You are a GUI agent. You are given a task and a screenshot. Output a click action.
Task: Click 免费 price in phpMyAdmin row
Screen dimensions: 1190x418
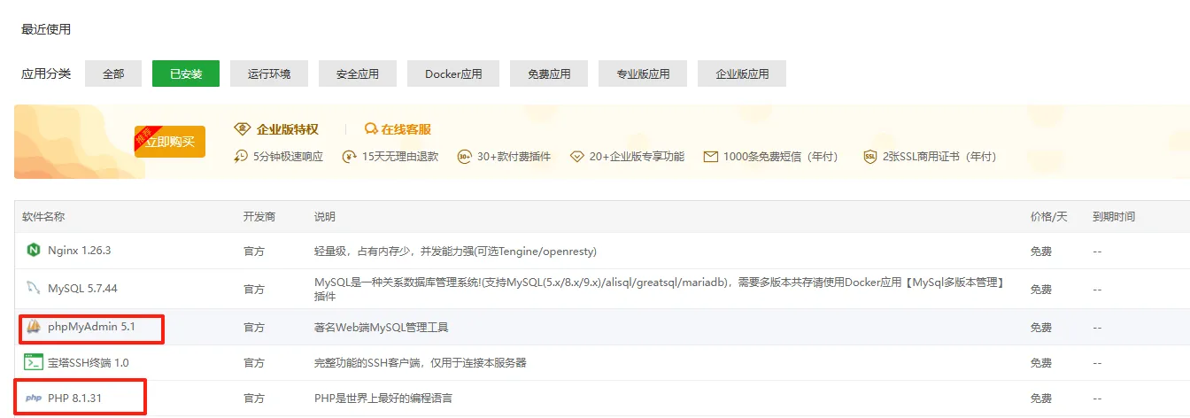[1041, 328]
